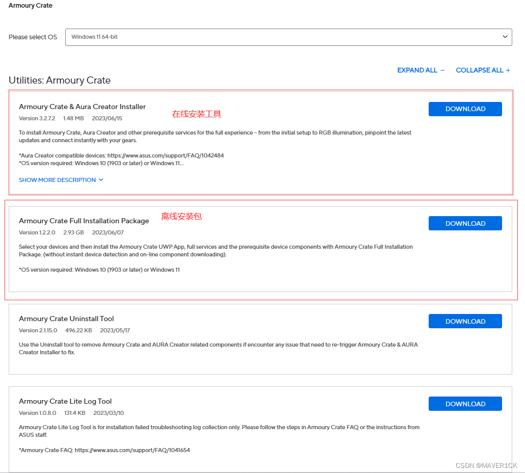Download Armoury Crate Full Installation Package
525x473 pixels.
coord(465,223)
